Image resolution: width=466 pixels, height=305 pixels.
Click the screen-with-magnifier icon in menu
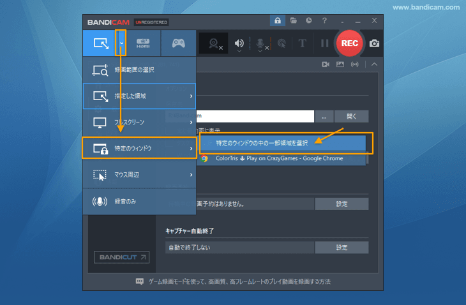click(x=100, y=70)
